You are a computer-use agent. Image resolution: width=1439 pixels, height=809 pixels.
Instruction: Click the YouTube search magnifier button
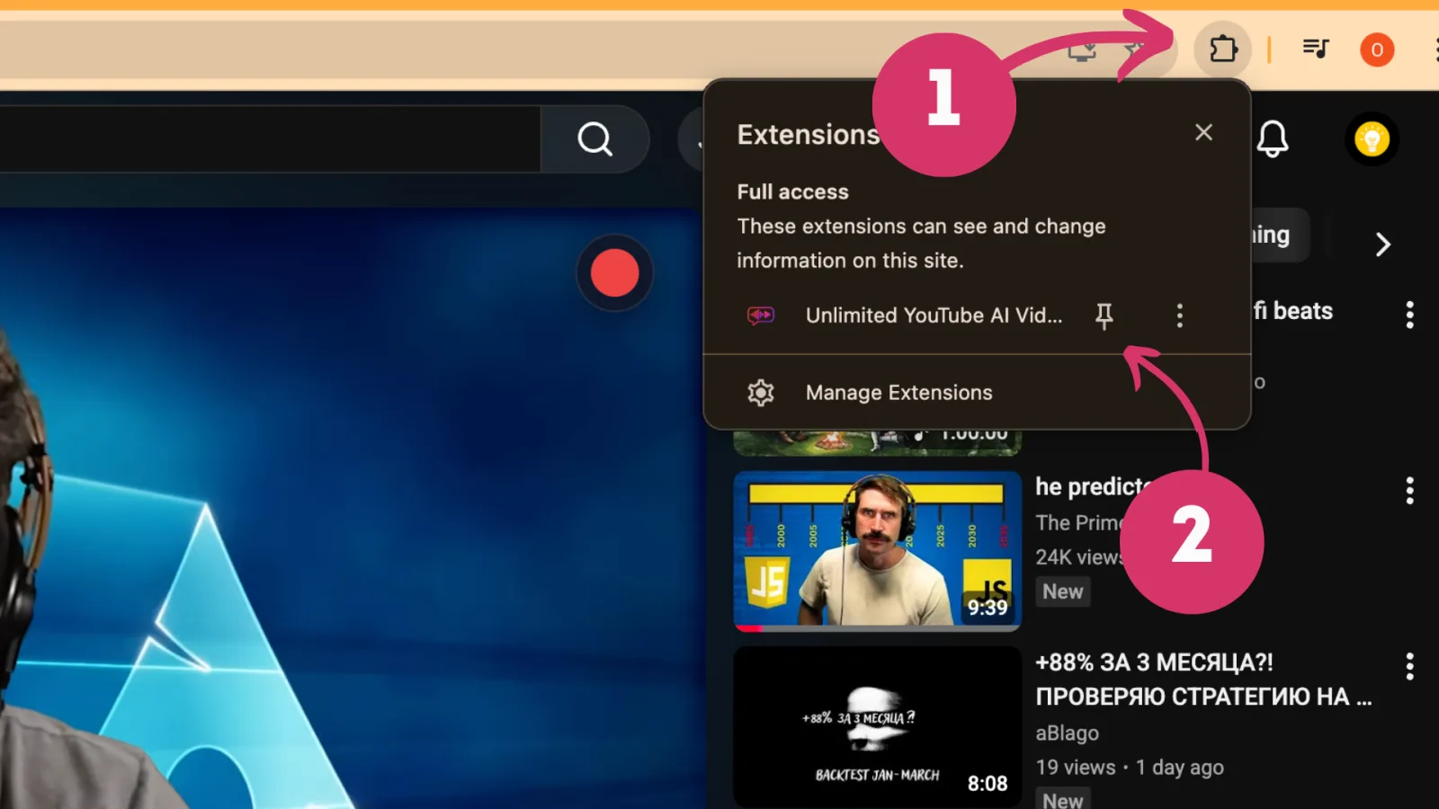(x=594, y=139)
